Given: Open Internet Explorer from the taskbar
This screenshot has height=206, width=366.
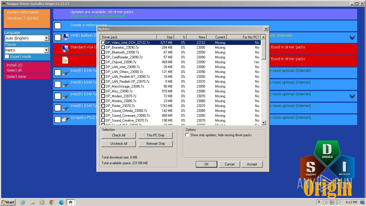Looking at the screenshot, I should [23, 202].
